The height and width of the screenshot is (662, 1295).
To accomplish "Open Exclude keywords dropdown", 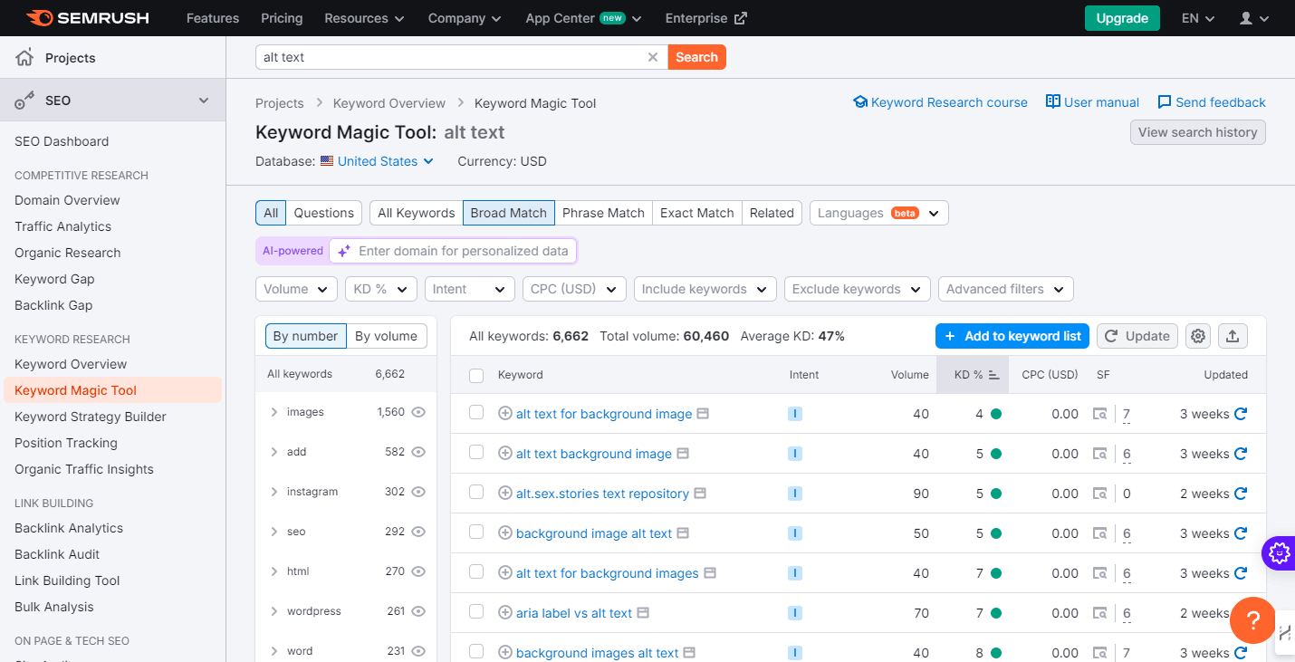I will click(858, 289).
